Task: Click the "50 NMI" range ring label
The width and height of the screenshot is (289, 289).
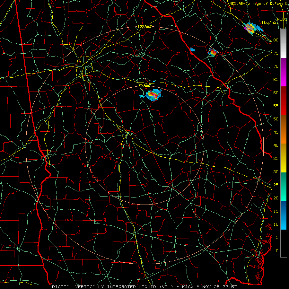Action: click(x=144, y=86)
